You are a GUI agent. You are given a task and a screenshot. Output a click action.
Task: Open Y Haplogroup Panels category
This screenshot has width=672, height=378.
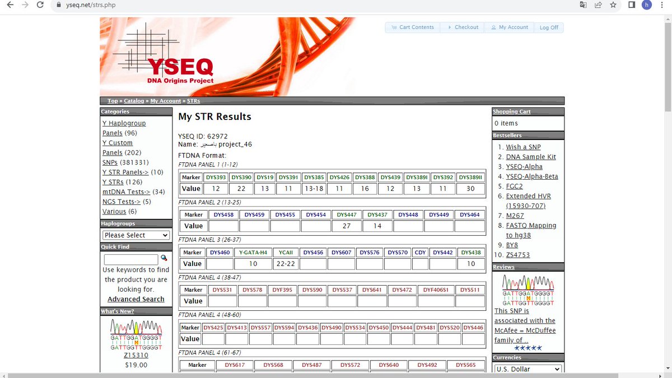(124, 128)
